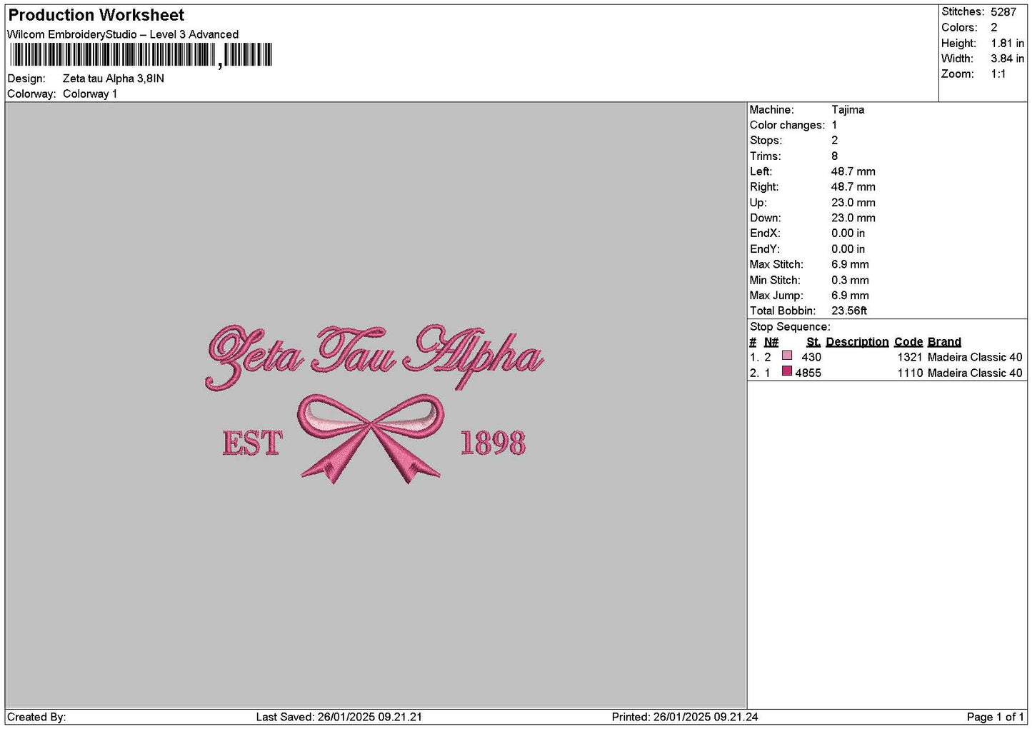Click the light pink color swatch for thread 1321
The image size is (1032, 729).
click(x=787, y=356)
